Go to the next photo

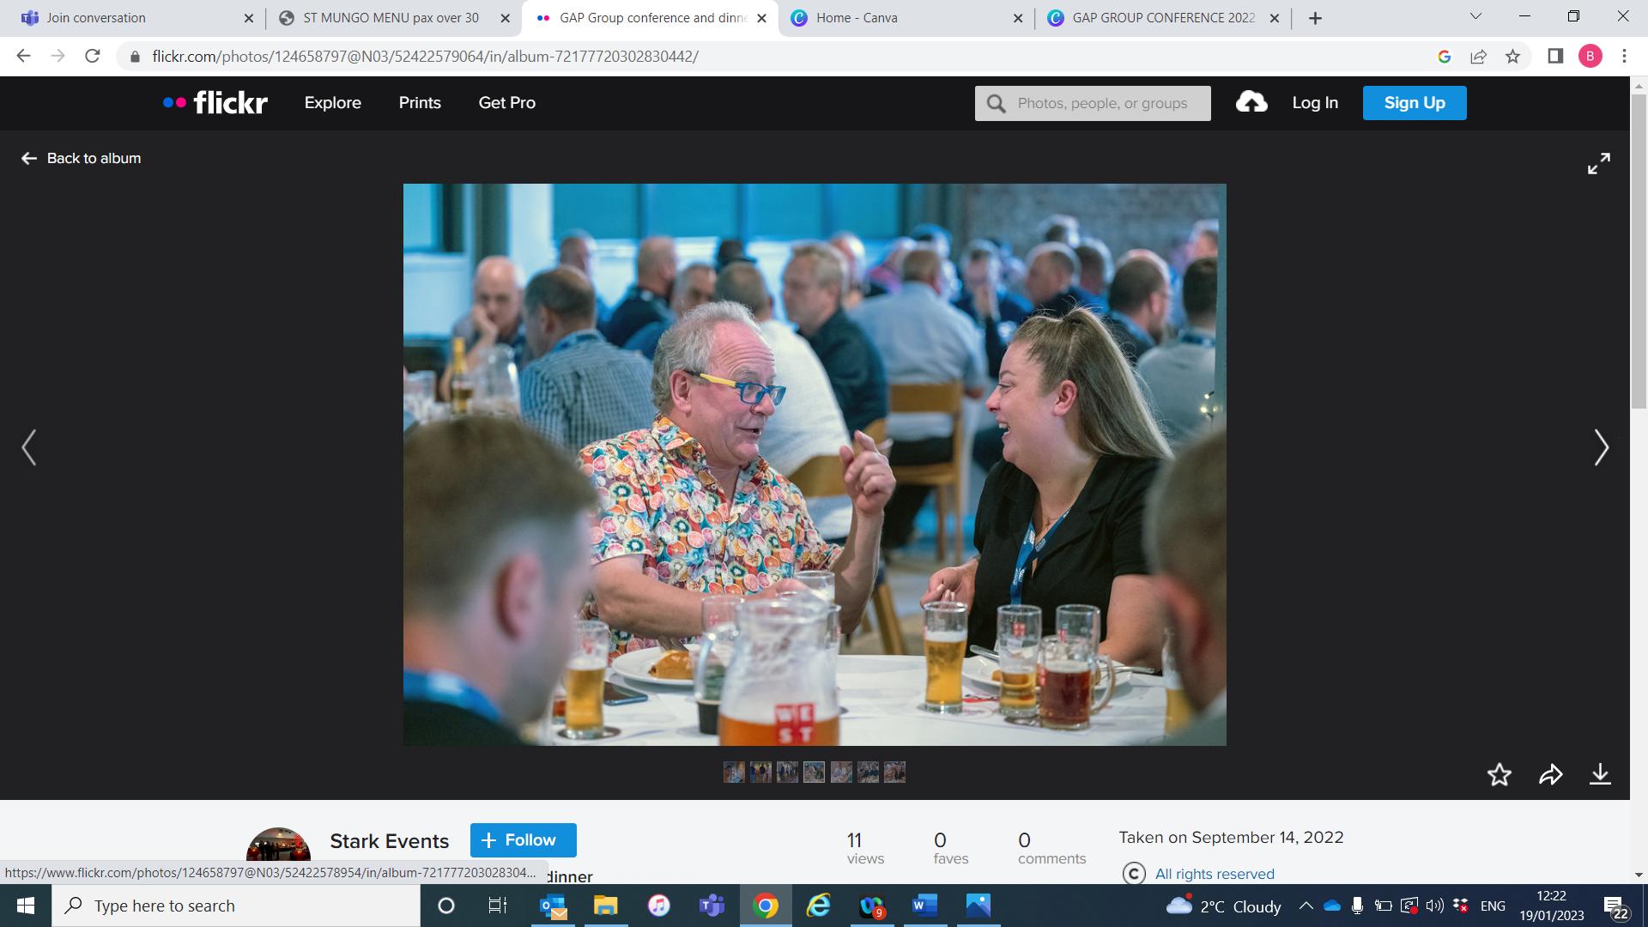pyautogui.click(x=1601, y=447)
